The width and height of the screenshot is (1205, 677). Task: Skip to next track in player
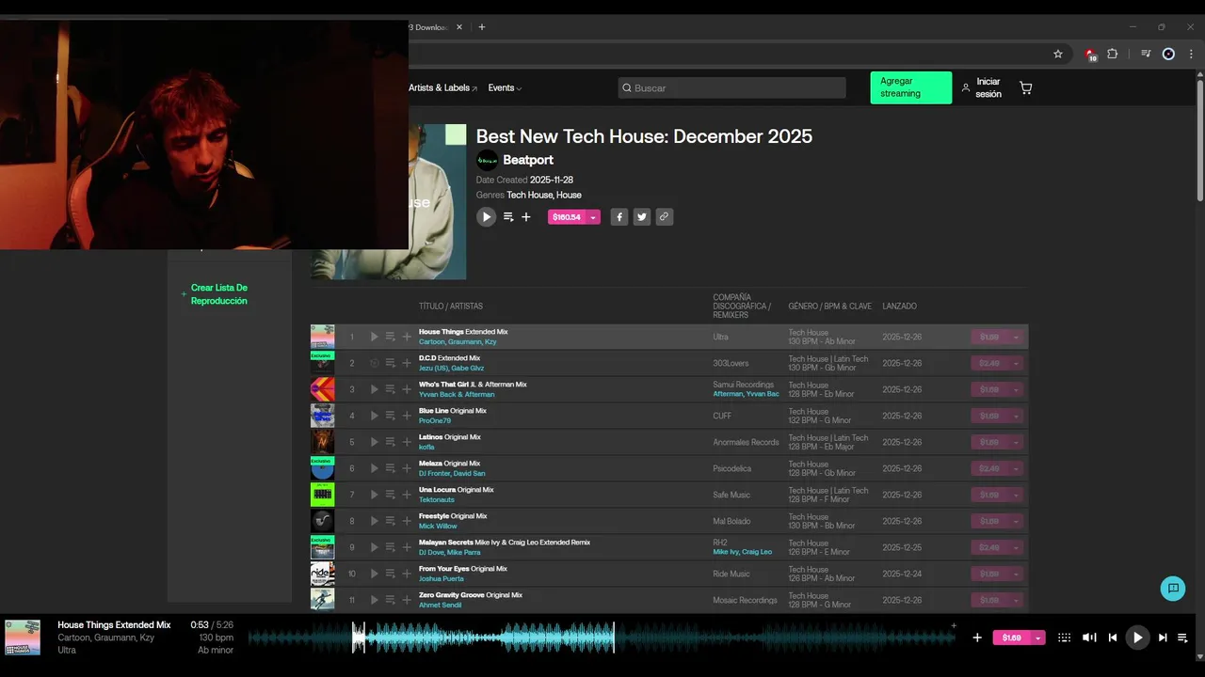(x=1163, y=638)
